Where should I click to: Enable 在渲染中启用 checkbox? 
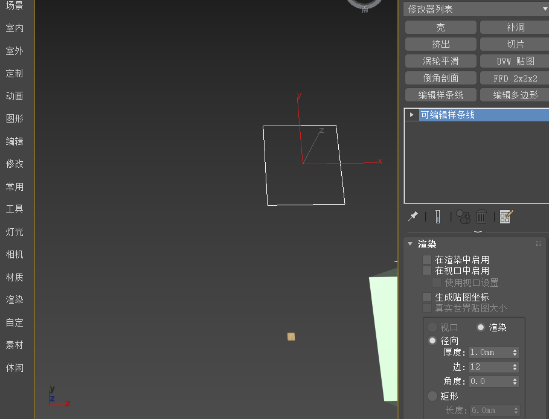click(x=427, y=260)
